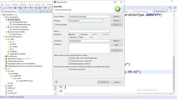The width and height of the screenshot is (177, 99).
Task: Click the Cancel button in dialog
Action: [117, 82]
